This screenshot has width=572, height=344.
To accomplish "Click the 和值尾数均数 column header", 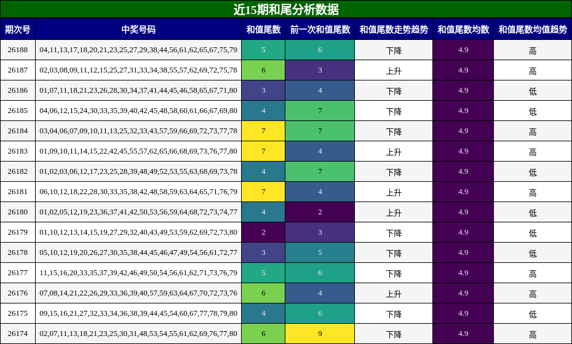I will tap(463, 29).
